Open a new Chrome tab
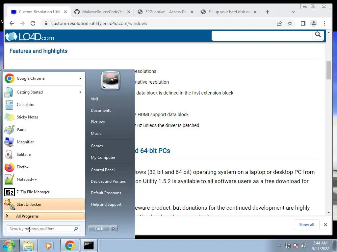The image size is (337, 252). point(267,12)
